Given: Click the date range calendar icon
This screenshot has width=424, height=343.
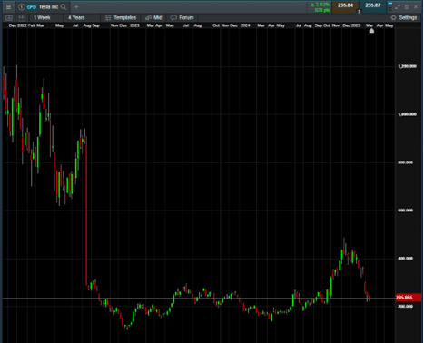Looking at the screenshot, I should [9, 17].
